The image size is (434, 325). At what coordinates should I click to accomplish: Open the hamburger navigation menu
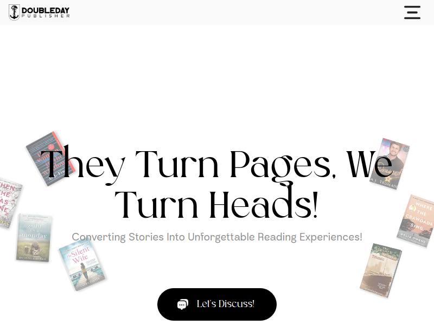412,12
